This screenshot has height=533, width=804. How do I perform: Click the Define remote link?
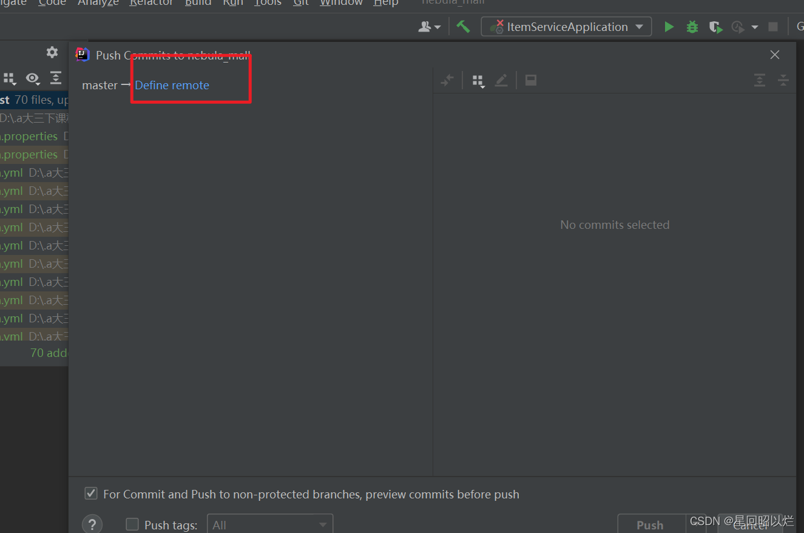click(172, 85)
